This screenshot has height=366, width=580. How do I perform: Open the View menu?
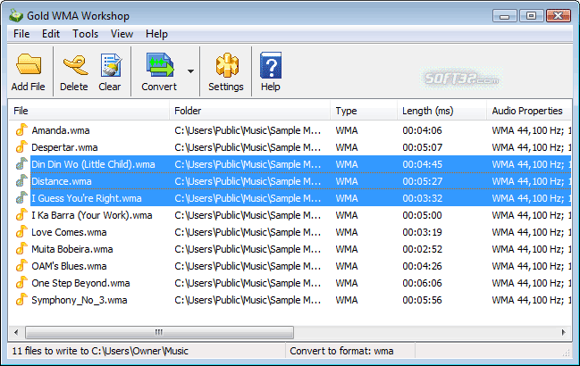click(122, 34)
